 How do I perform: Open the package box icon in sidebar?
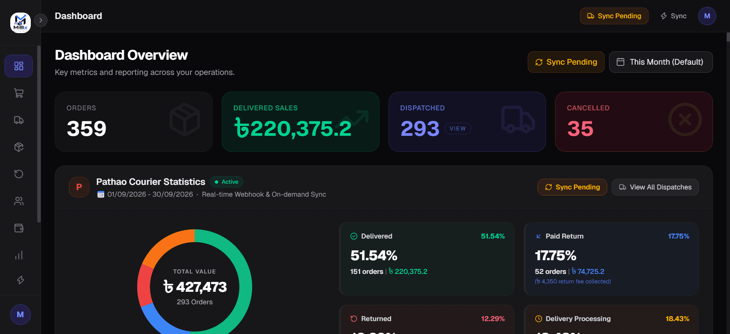click(x=19, y=147)
